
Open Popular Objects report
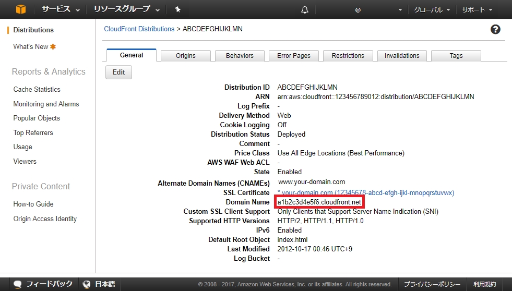pyautogui.click(x=37, y=118)
